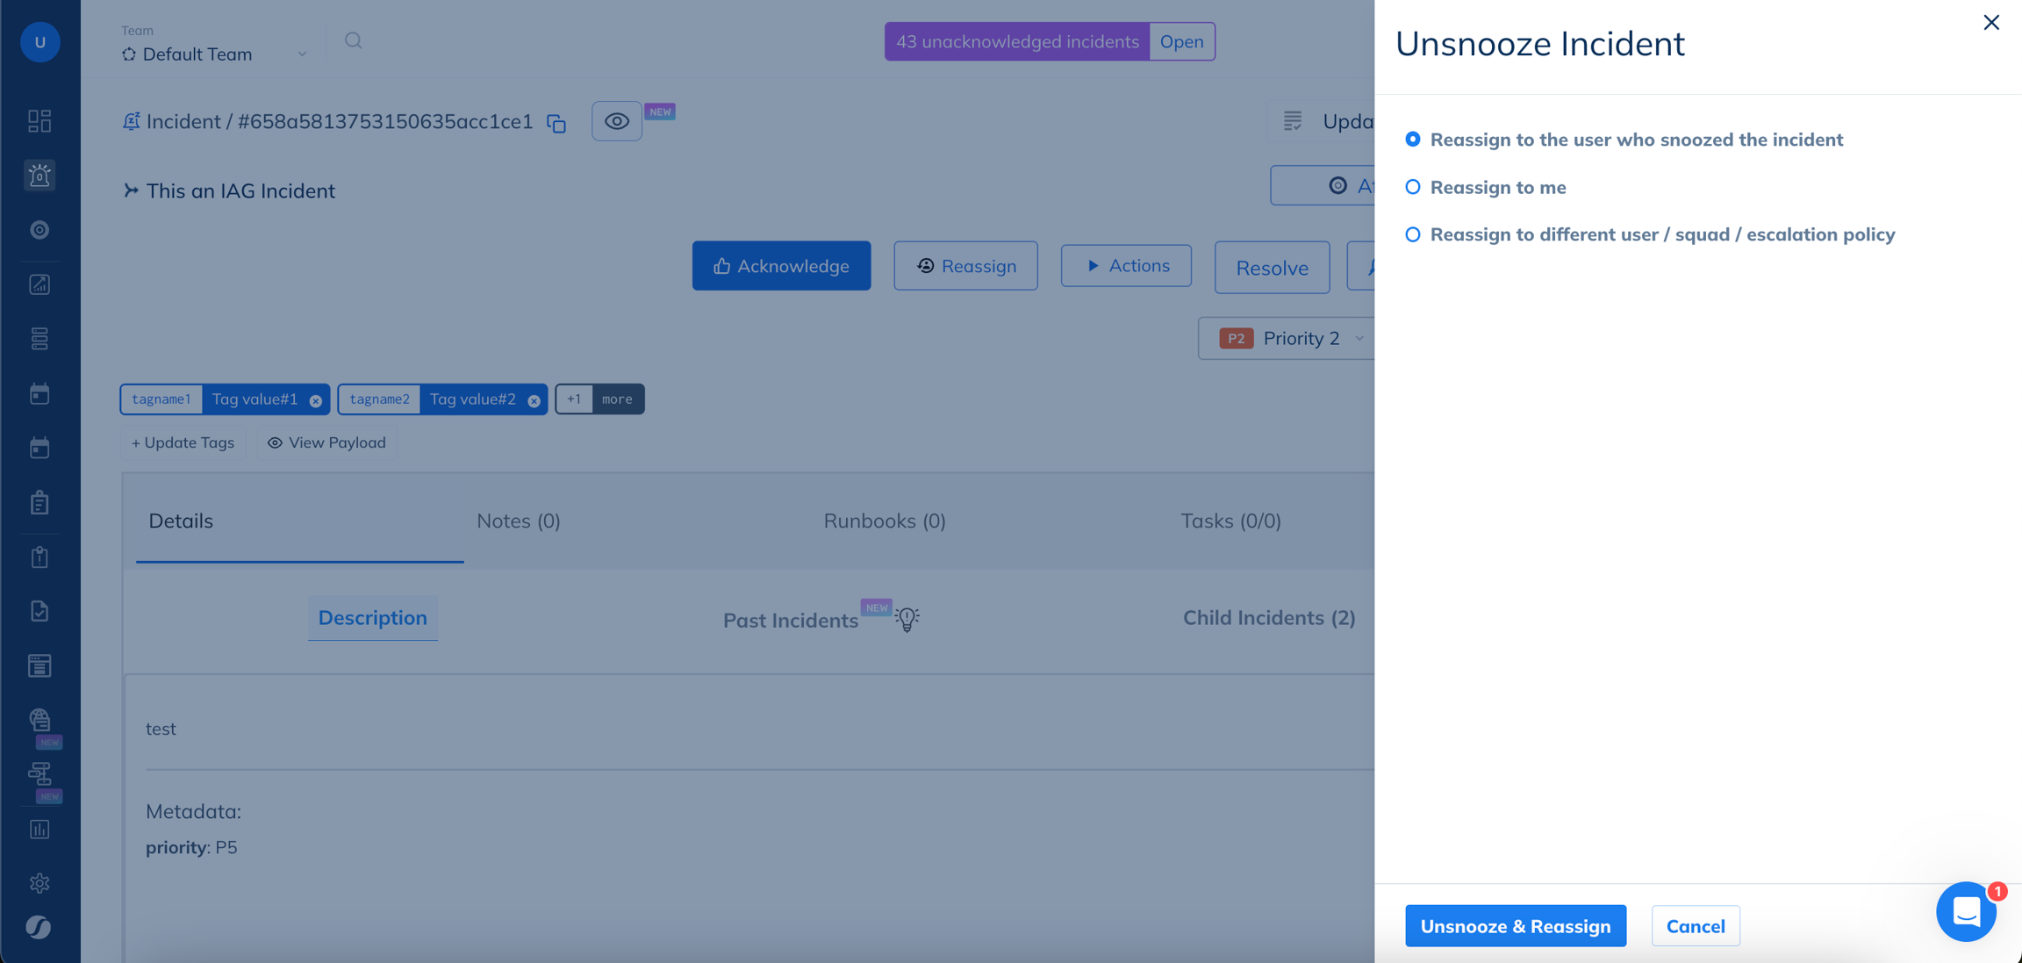Image resolution: width=2022 pixels, height=963 pixels.
Task: Open the Child Incidents (2) tab
Action: tap(1269, 618)
